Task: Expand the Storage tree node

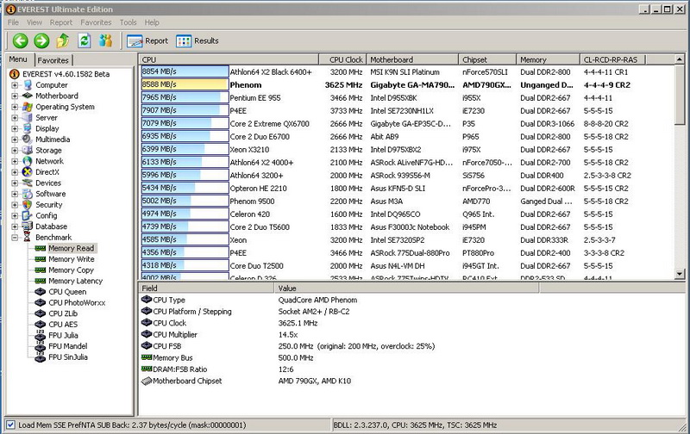Action: click(x=15, y=150)
